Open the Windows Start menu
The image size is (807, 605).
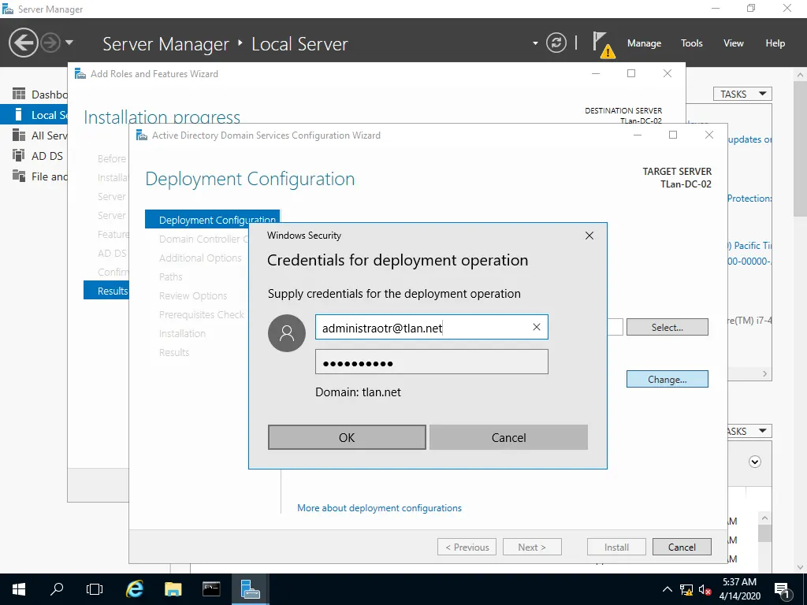point(19,589)
